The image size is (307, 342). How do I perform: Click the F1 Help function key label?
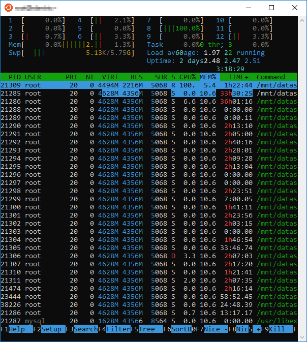[x=17, y=329]
